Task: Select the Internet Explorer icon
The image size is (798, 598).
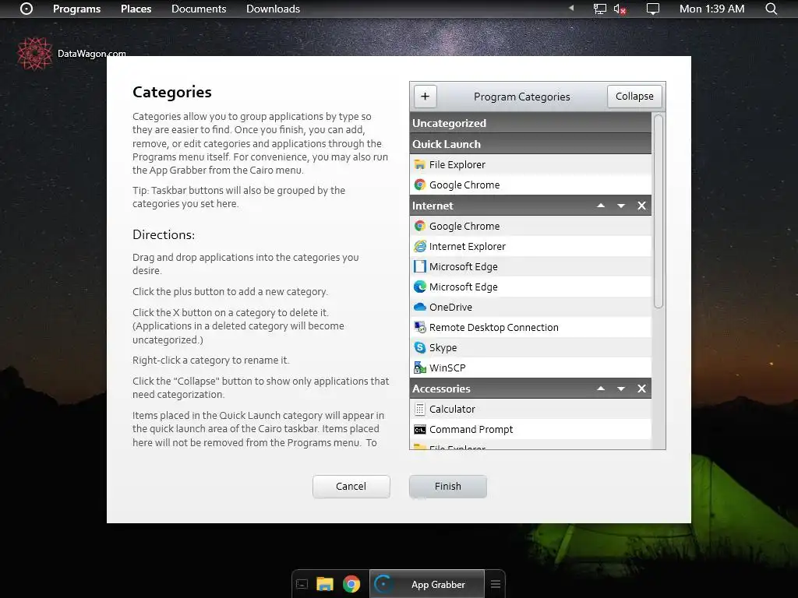Action: click(x=420, y=246)
